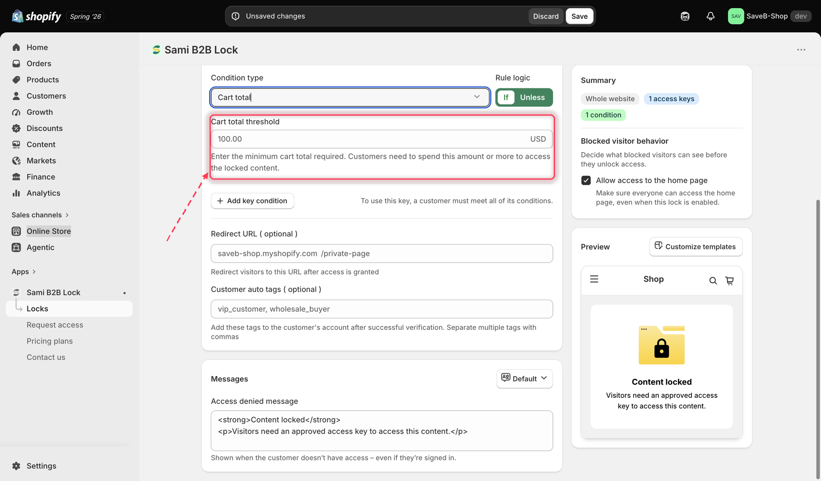821x481 pixels.
Task: Click the preview hamburger menu icon
Action: coord(594,279)
